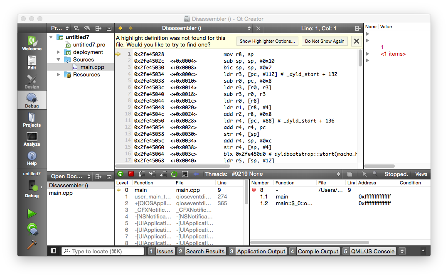Click Do Not Show Again button
This screenshot has width=448, height=277.
click(325, 41)
